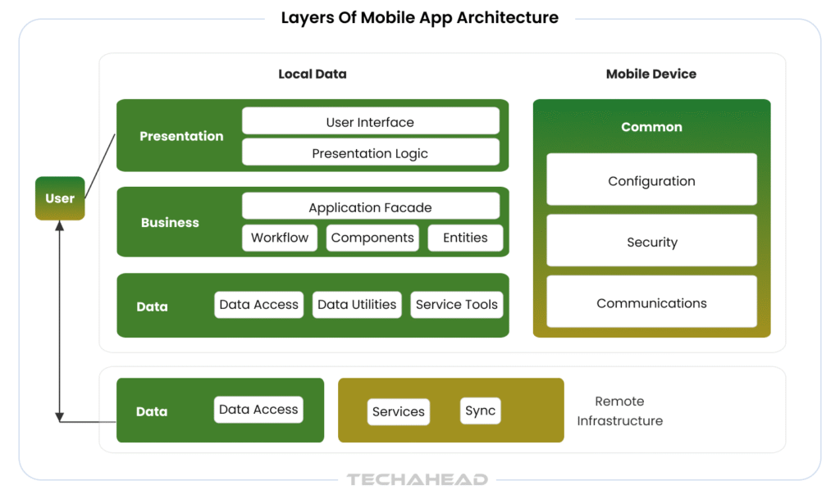840x499 pixels.
Task: Click the Presentation layer label
Action: coord(181,136)
